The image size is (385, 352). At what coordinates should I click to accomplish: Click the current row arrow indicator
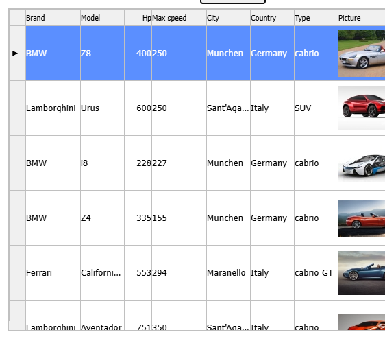(15, 53)
